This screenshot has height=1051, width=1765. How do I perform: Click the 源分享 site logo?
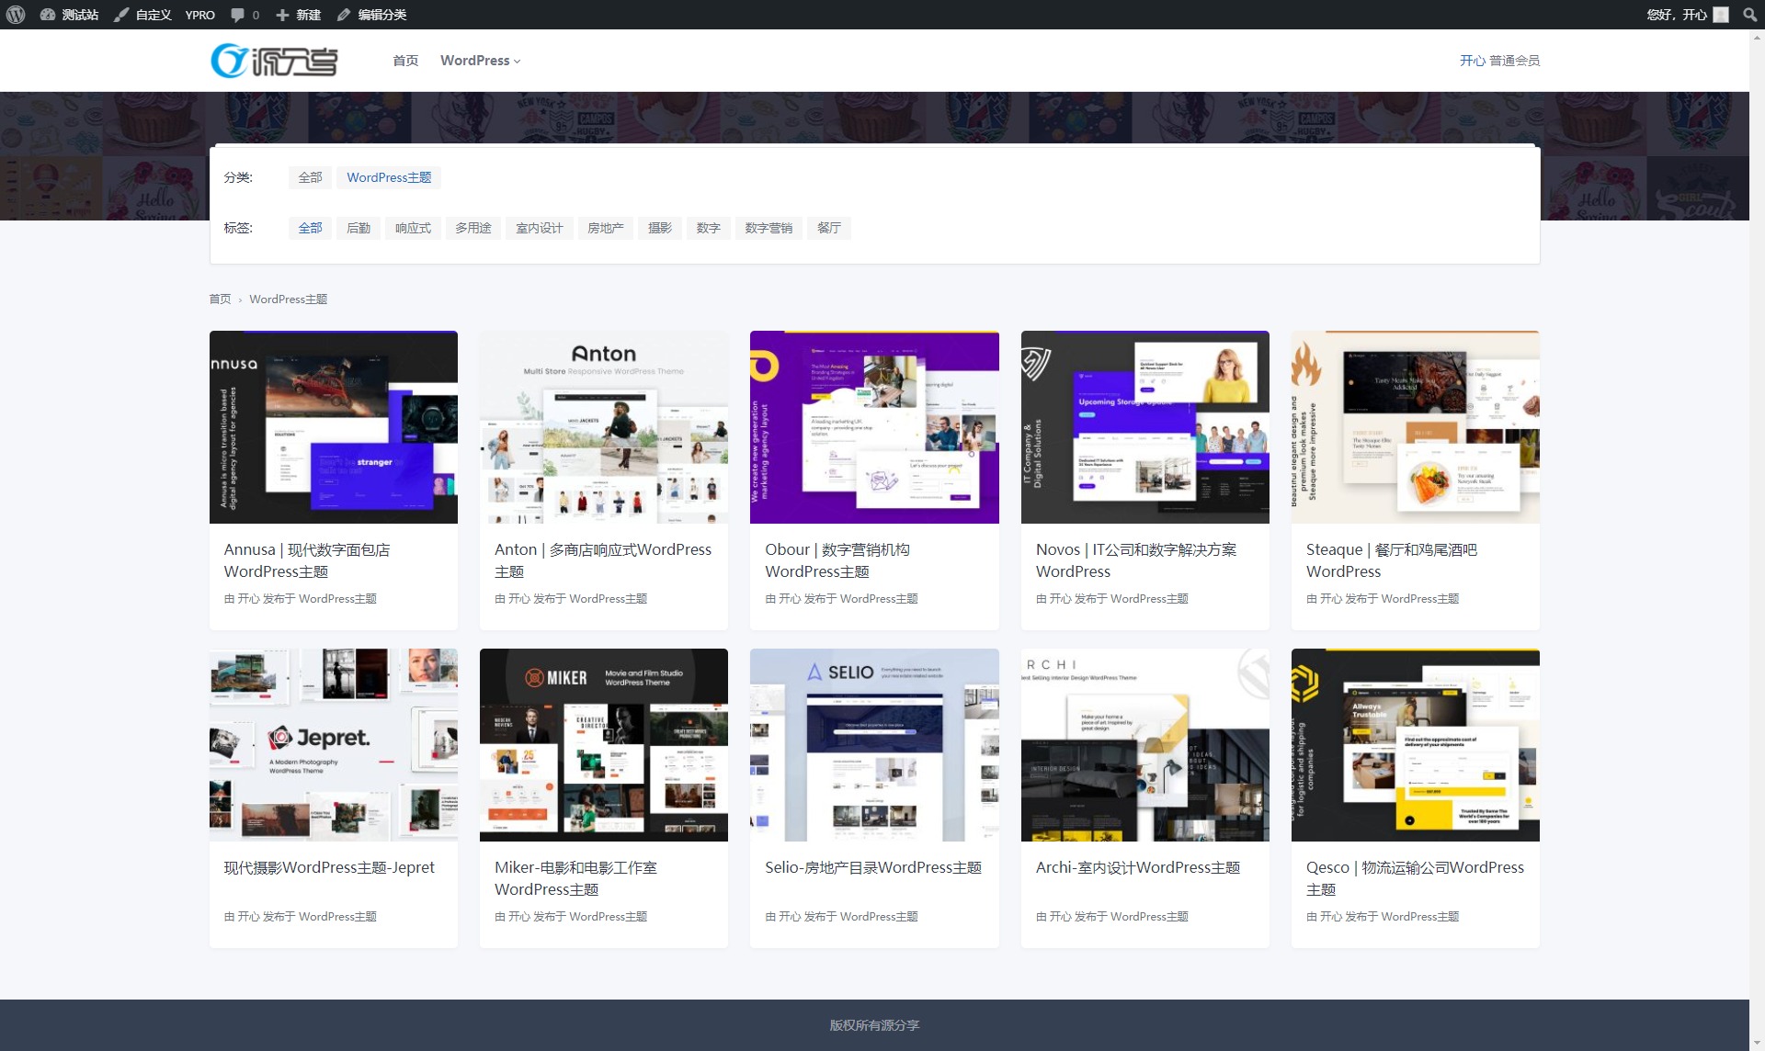(274, 61)
